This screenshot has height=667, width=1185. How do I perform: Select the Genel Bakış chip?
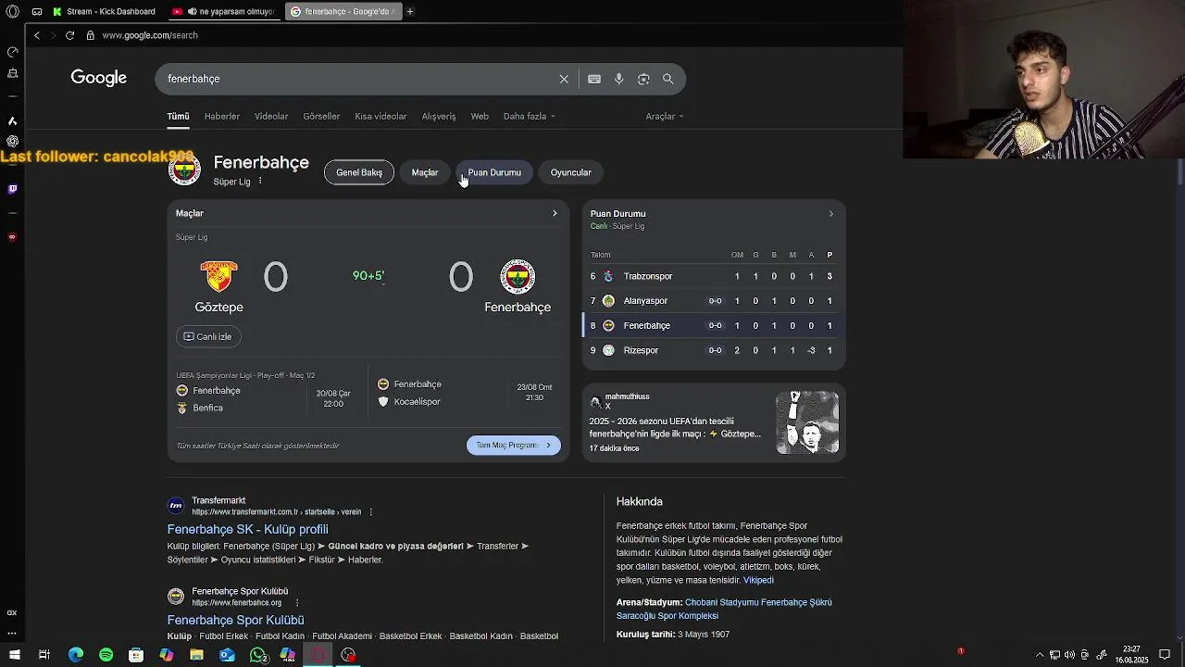(359, 172)
